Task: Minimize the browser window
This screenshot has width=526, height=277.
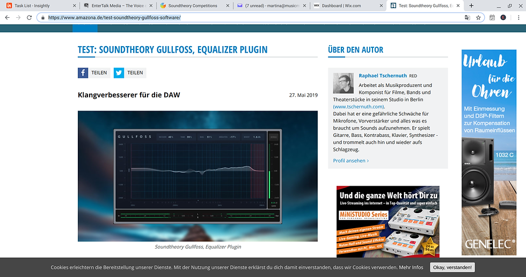Action: pos(499,6)
